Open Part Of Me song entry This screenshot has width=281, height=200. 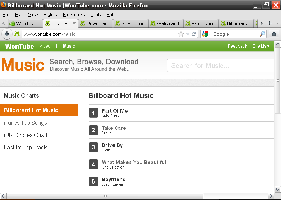click(x=115, y=111)
